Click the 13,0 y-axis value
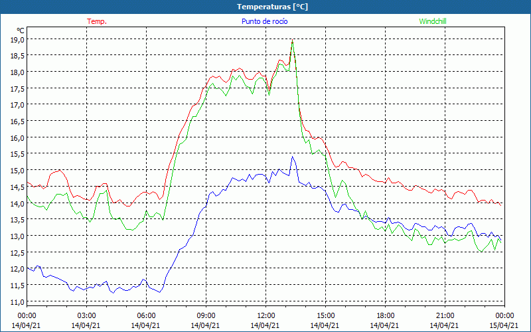The width and height of the screenshot is (531, 332). [17, 236]
